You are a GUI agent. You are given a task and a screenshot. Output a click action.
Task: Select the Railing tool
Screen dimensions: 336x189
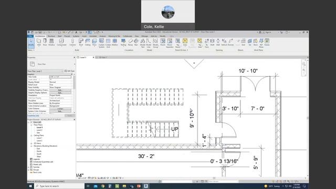(x=123, y=42)
